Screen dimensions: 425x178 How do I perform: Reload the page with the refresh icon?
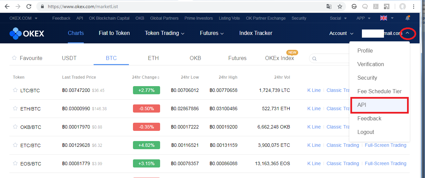tap(29, 6)
